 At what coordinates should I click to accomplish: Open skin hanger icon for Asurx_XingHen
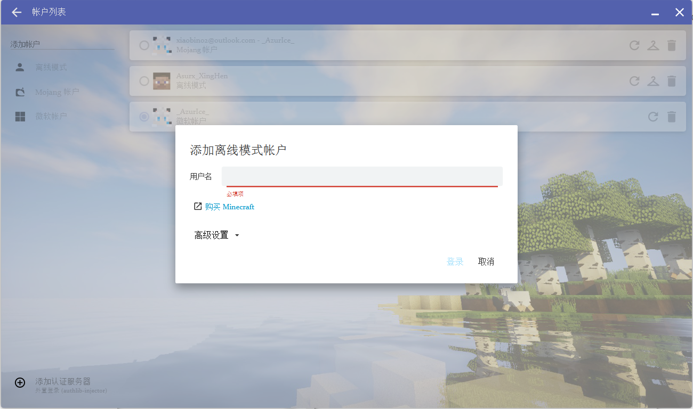[x=653, y=81]
